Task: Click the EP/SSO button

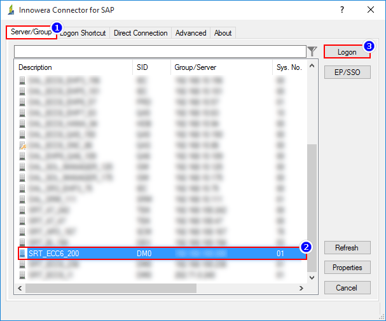Action: click(x=347, y=72)
